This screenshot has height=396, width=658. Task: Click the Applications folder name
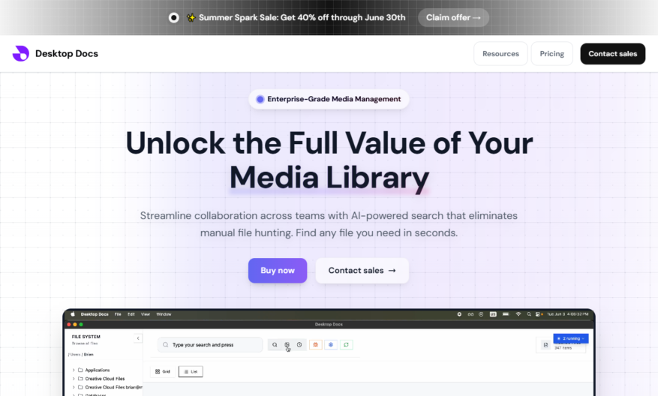pos(98,370)
